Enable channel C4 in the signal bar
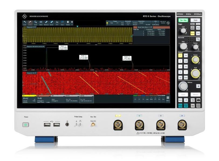219x161 pixels. pyautogui.click(x=143, y=99)
